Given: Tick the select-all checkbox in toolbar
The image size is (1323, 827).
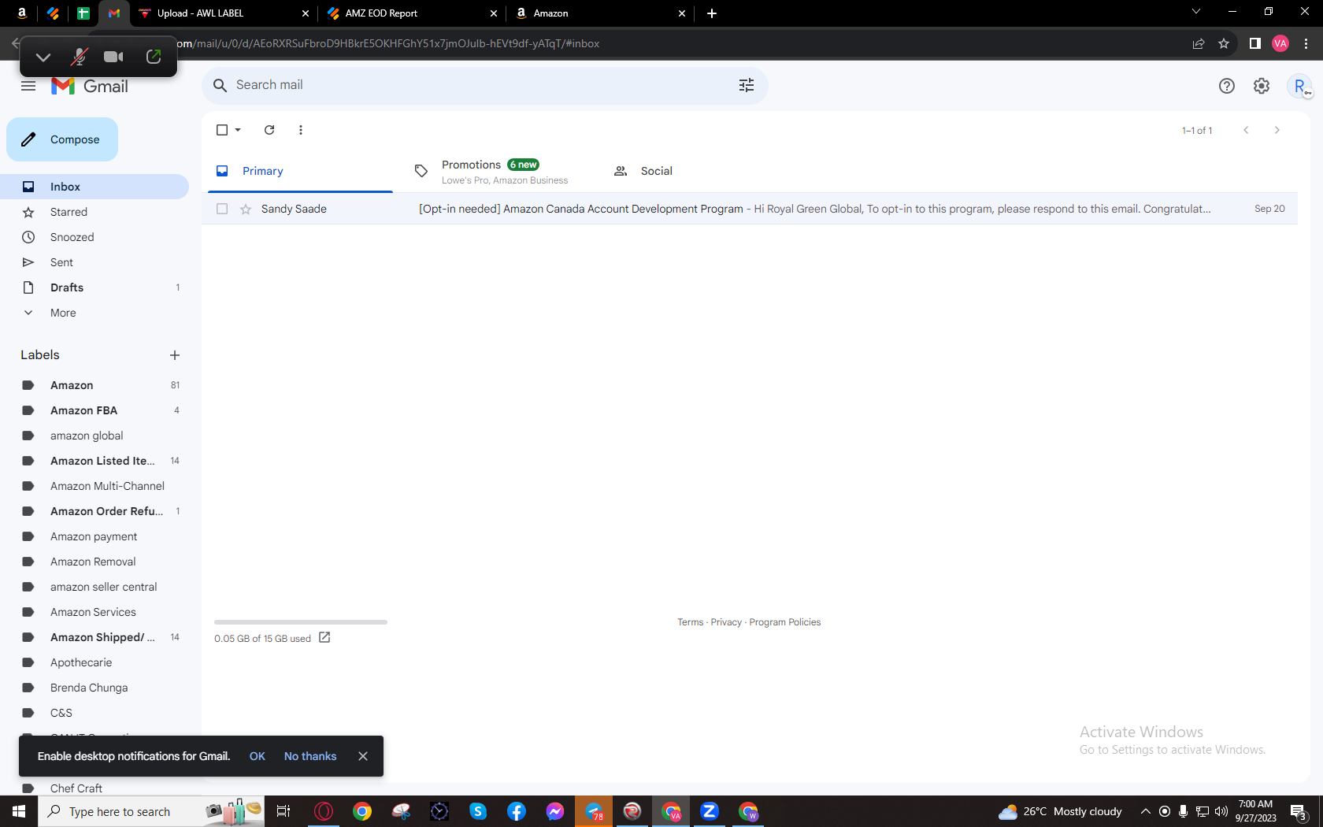Looking at the screenshot, I should (x=222, y=130).
